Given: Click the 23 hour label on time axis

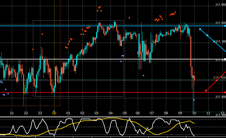Looking at the screenshot, I should (x=40, y=113).
